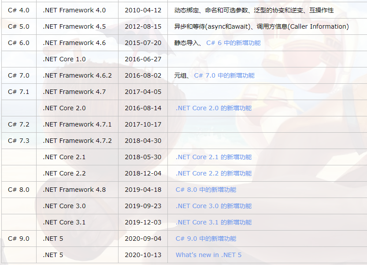Open the .NET Core 3.1 的新增功能 link

pyautogui.click(x=214, y=222)
